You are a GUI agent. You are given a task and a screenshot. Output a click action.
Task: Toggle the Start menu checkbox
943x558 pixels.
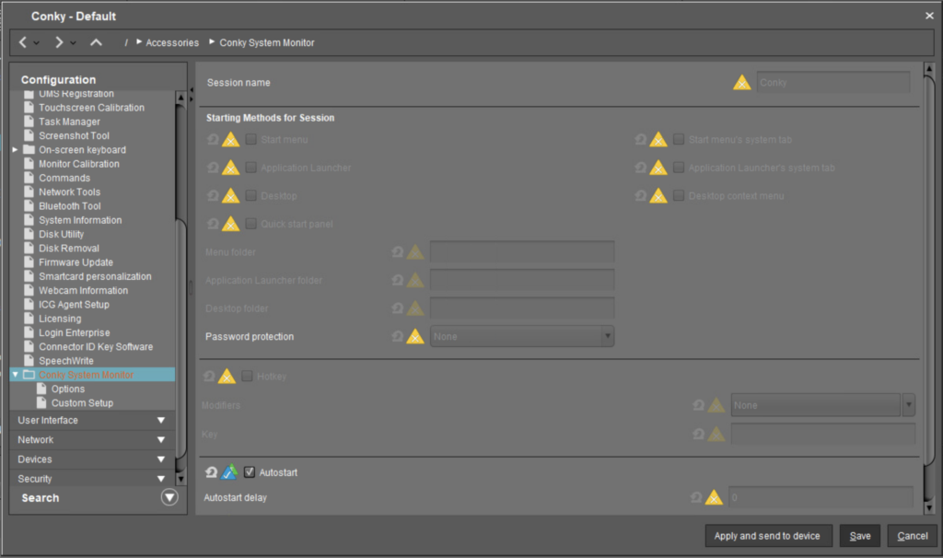[x=250, y=140]
